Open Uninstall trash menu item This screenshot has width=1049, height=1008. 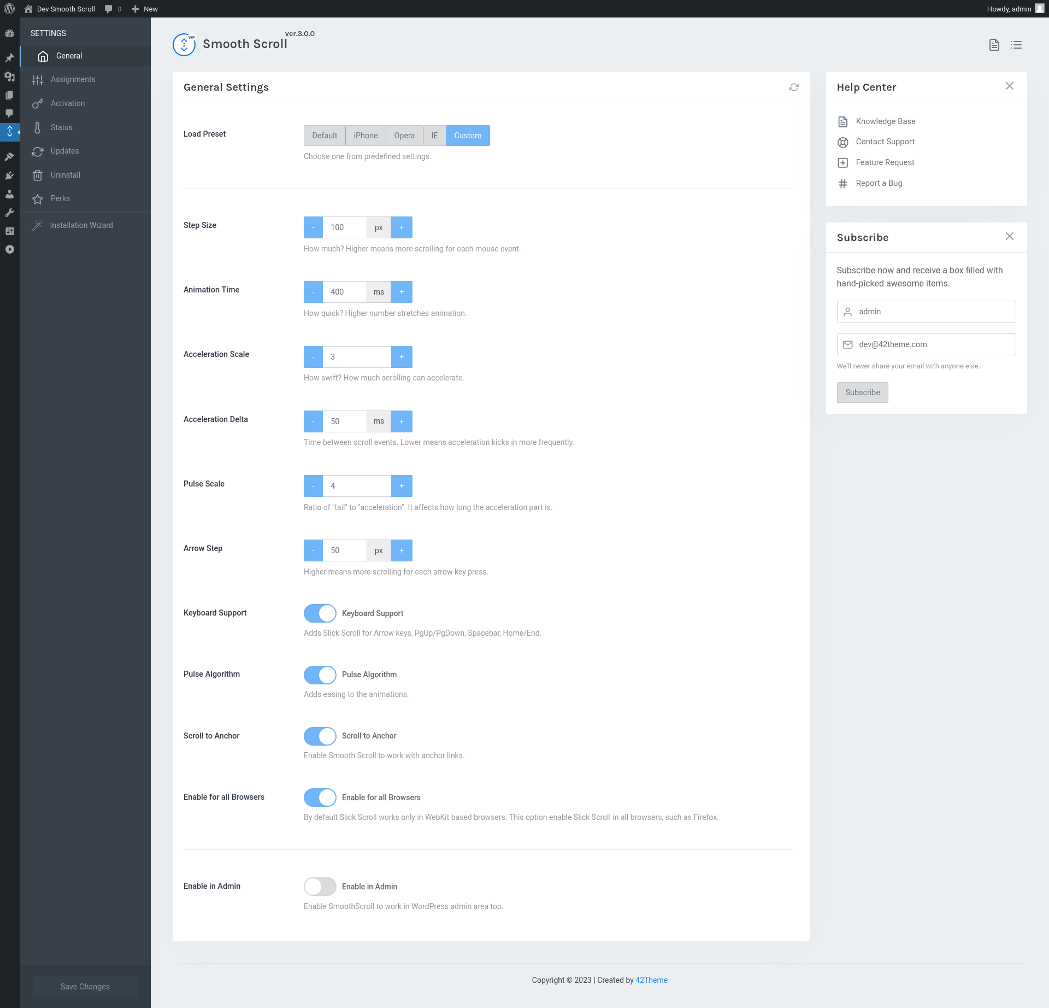65,175
